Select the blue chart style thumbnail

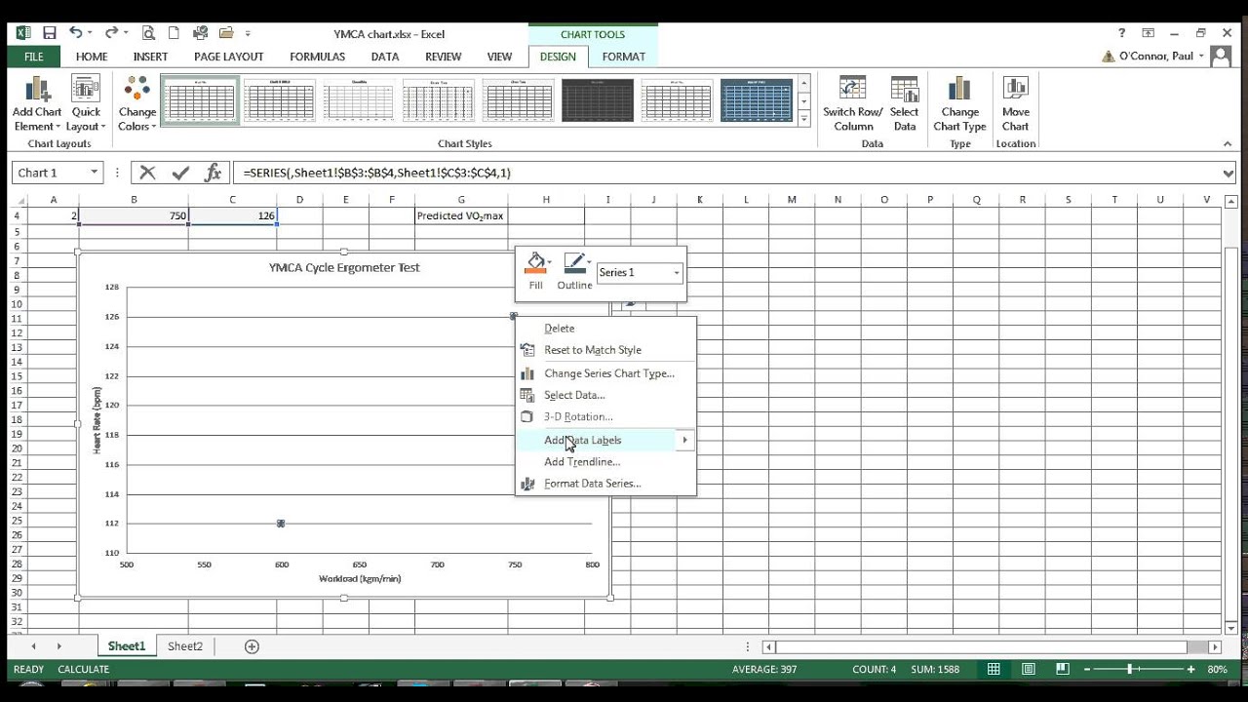point(757,100)
